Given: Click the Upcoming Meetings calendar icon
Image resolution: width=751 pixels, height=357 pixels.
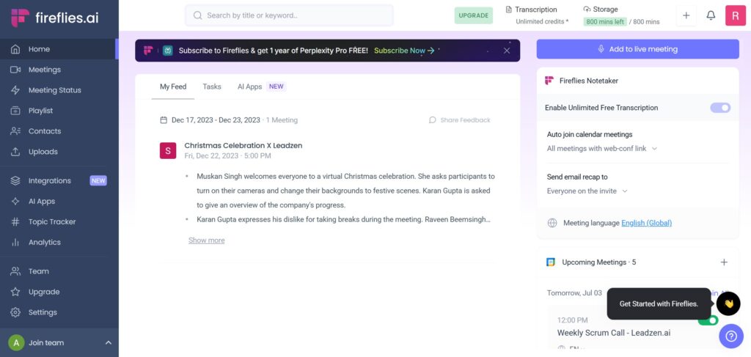Looking at the screenshot, I should point(551,262).
